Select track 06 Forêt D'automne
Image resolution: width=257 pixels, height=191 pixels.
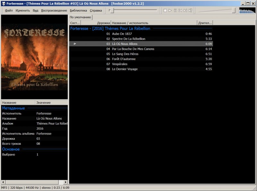click(141, 59)
